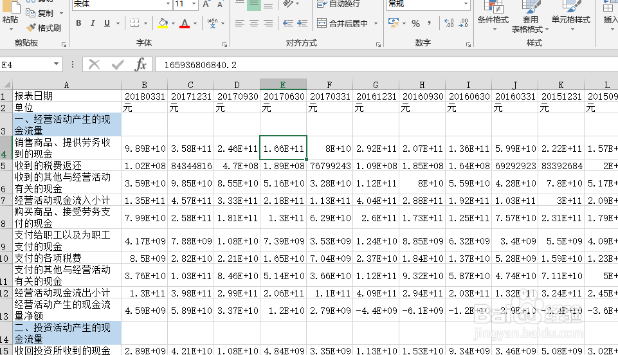
Task: Apply percent style
Action: click(x=415, y=23)
